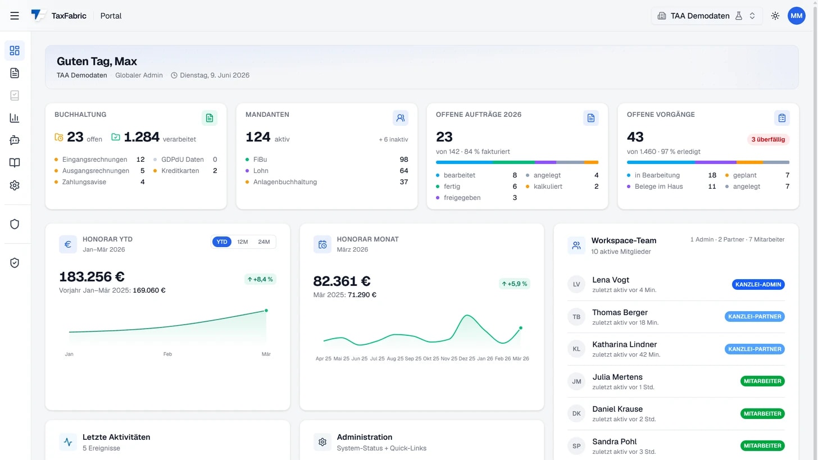Switch to the 24M range tab

tap(264, 242)
